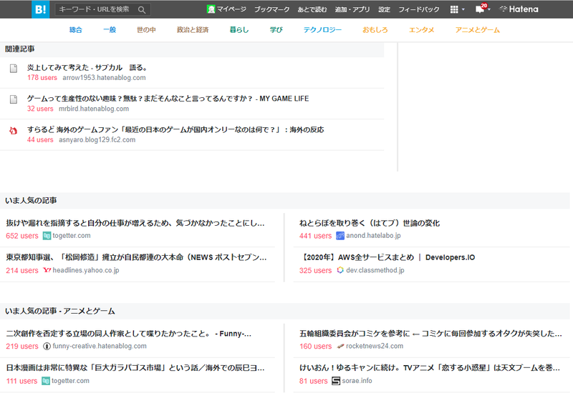The width and height of the screenshot is (573, 393).
Task: Open the 325 users bookmark count
Action: coord(315,271)
